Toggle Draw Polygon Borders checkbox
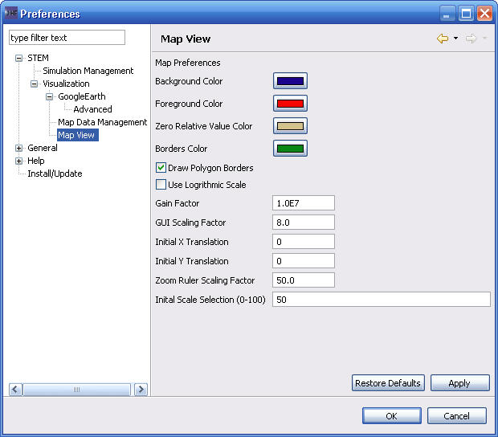This screenshot has width=498, height=437. click(x=161, y=168)
